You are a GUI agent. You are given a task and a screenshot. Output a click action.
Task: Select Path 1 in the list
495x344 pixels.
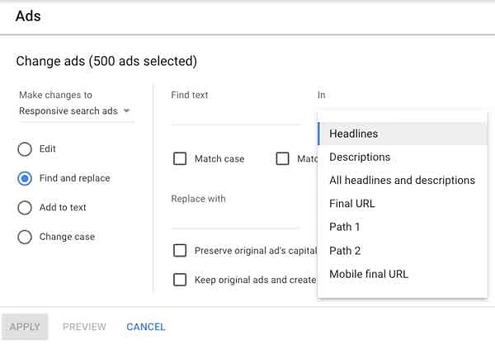click(x=403, y=227)
